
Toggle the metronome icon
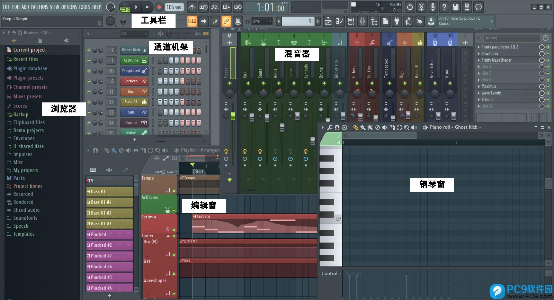(192, 7)
